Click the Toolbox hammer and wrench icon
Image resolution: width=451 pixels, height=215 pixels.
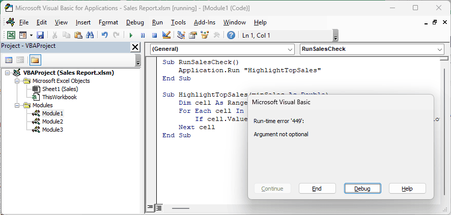click(x=216, y=35)
